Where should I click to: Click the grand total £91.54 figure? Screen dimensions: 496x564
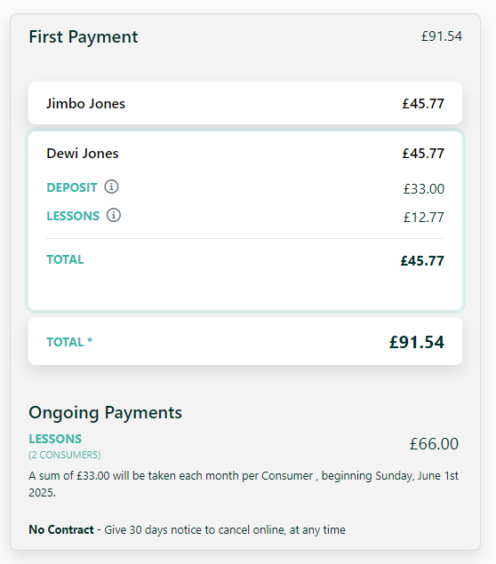coord(417,342)
